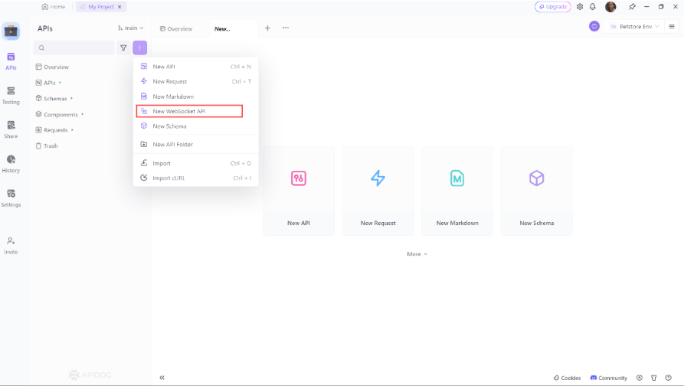The height and width of the screenshot is (386, 684).
Task: Click the purple plus add button
Action: 139,48
